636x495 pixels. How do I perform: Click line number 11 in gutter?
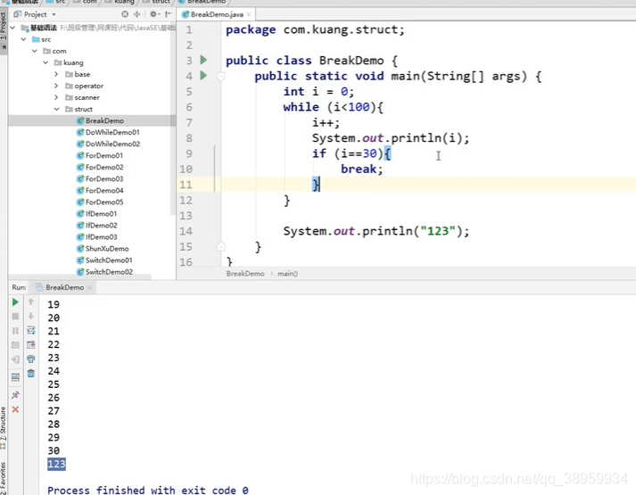pos(186,185)
